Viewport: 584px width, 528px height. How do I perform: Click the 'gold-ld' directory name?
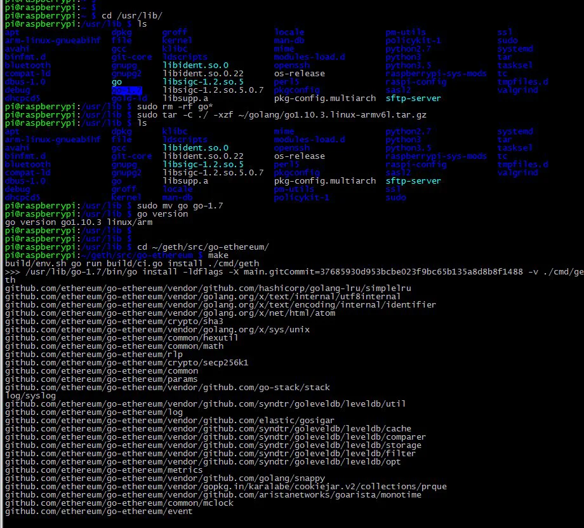pos(129,98)
